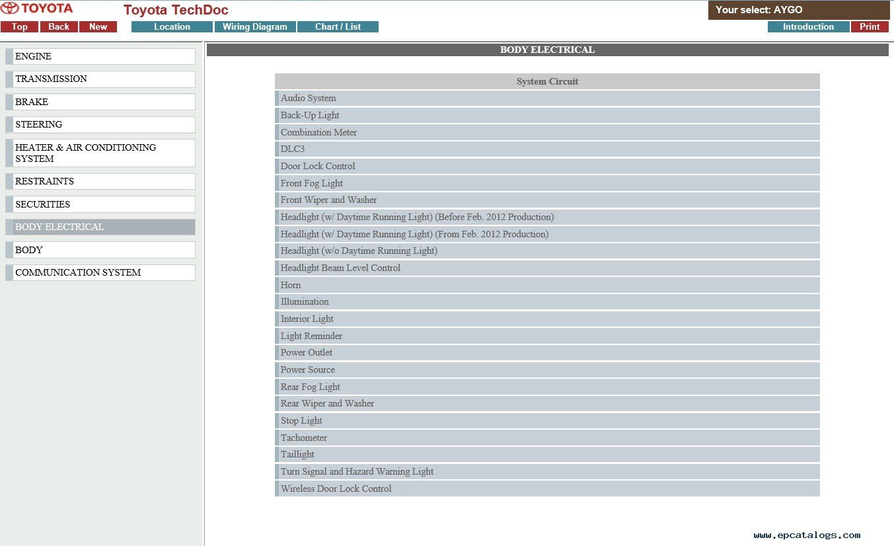Open Headlight Beam Level Control
The width and height of the screenshot is (894, 546).
point(547,268)
